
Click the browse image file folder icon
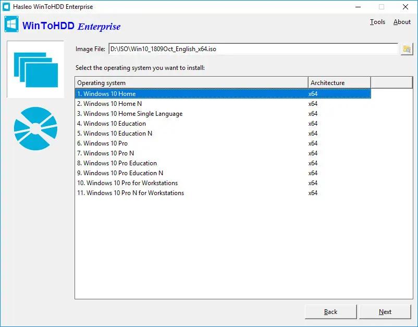pos(407,49)
